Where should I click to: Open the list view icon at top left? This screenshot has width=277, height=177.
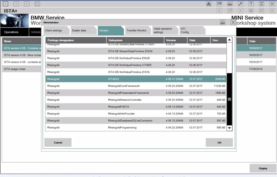(37, 4)
